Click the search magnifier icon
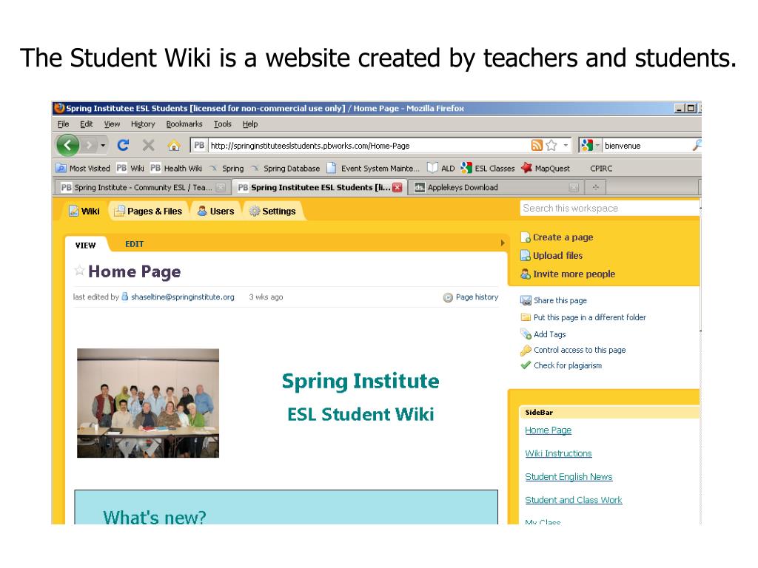Screen dimensions: 758x568 click(697, 145)
